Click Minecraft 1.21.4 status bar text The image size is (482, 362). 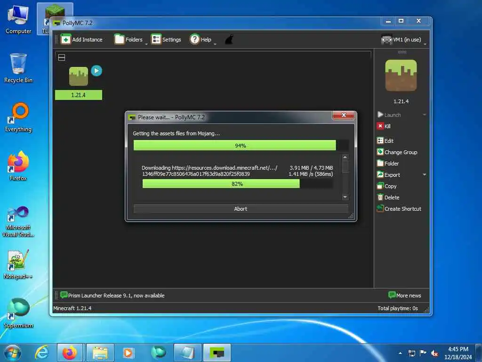(72, 308)
